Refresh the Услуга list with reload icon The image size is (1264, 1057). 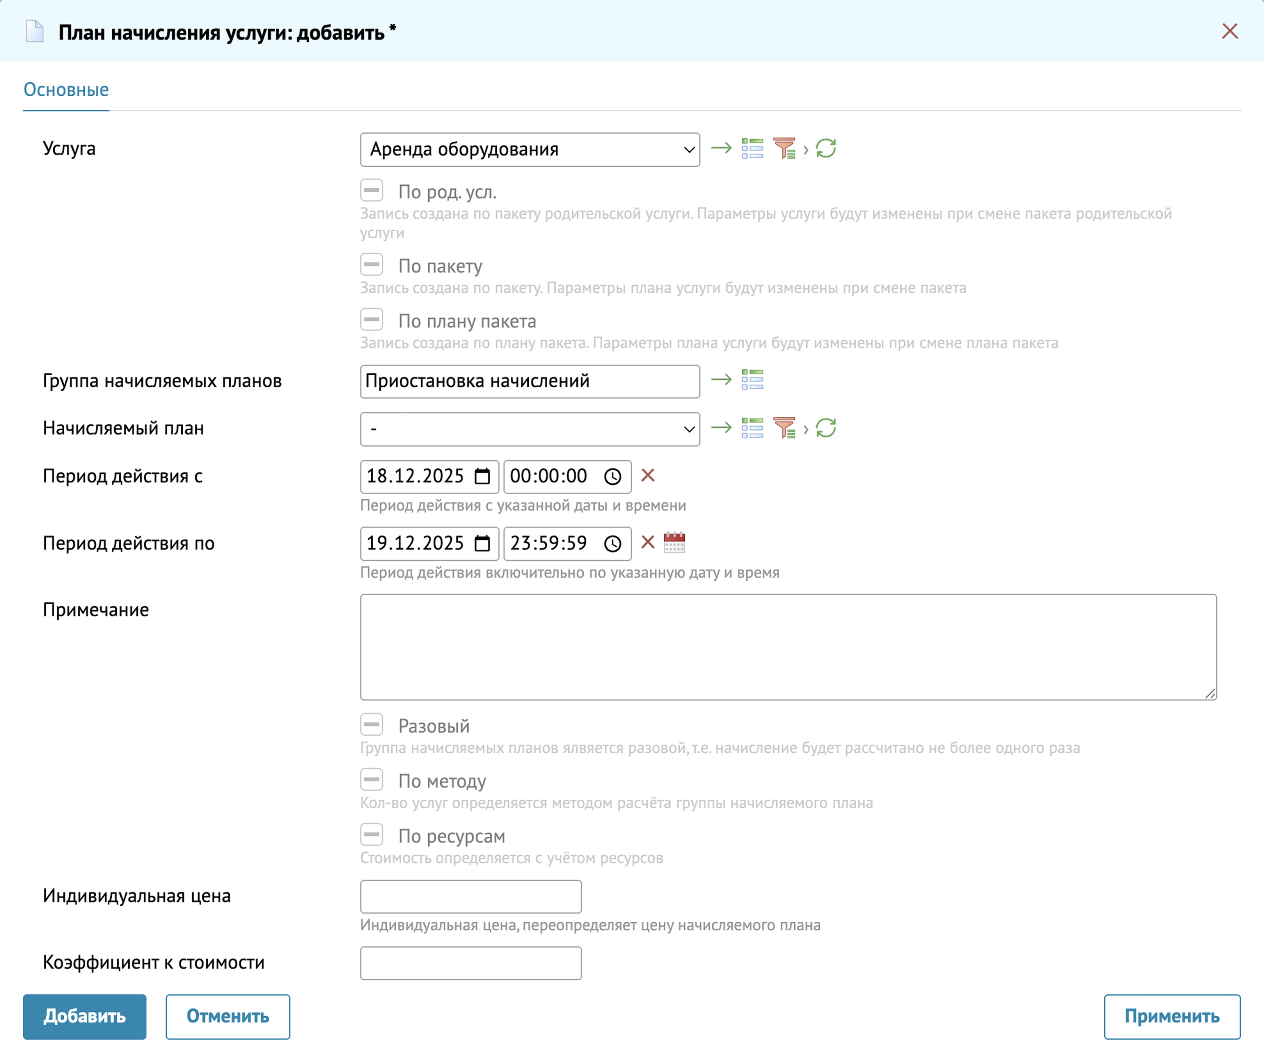pyautogui.click(x=826, y=148)
